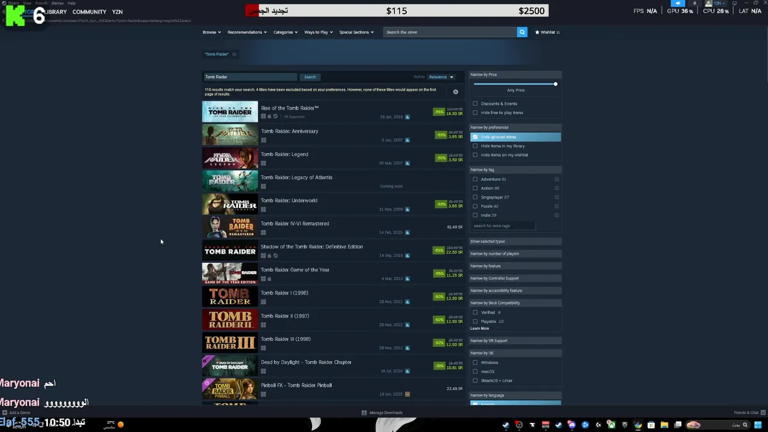Screen dimensions: 768x432
Task: Open Dead by Daylight - Tomb Raider Chapter
Action: point(333,366)
